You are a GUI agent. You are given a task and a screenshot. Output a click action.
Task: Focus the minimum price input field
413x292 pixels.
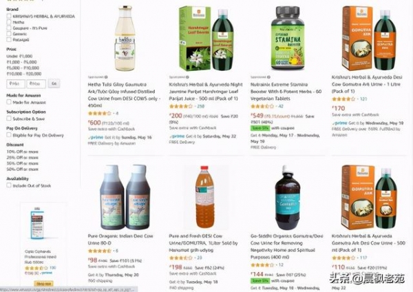(x=16, y=84)
